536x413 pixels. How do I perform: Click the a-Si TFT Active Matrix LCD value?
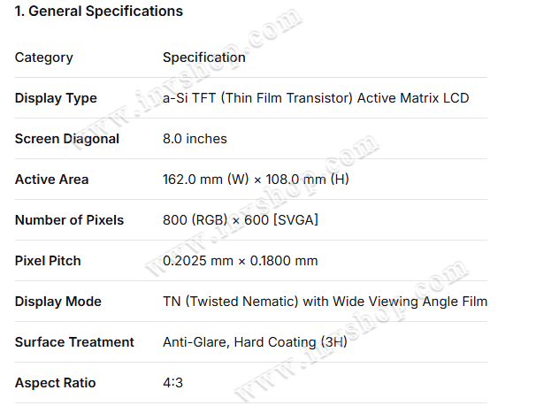(316, 98)
